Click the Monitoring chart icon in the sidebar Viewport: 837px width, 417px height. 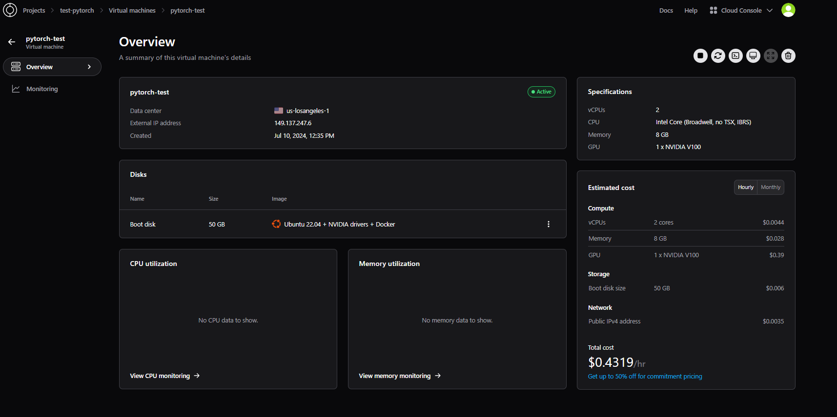point(16,89)
